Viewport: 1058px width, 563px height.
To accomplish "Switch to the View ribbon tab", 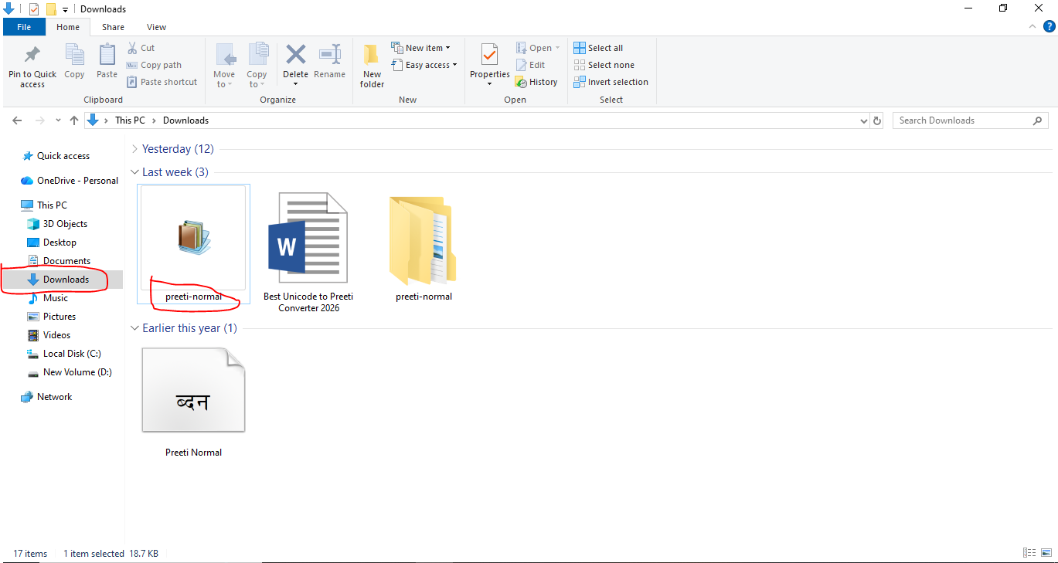I will pyautogui.click(x=156, y=27).
